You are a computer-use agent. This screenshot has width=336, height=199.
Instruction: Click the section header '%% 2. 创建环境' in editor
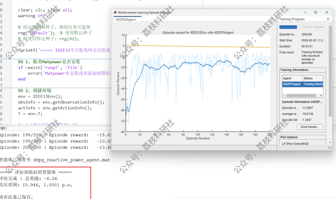pyautogui.click(x=35, y=91)
